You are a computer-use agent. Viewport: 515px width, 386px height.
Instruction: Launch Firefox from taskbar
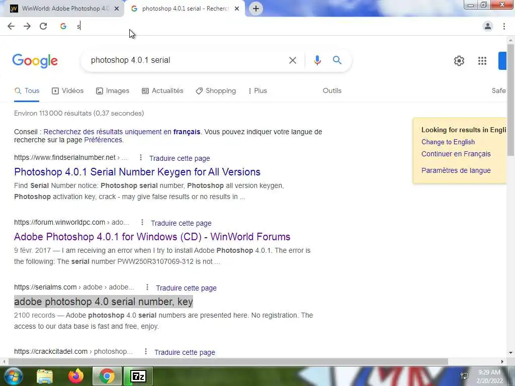pyautogui.click(x=76, y=376)
